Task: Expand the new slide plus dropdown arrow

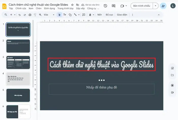Action: 15,15
